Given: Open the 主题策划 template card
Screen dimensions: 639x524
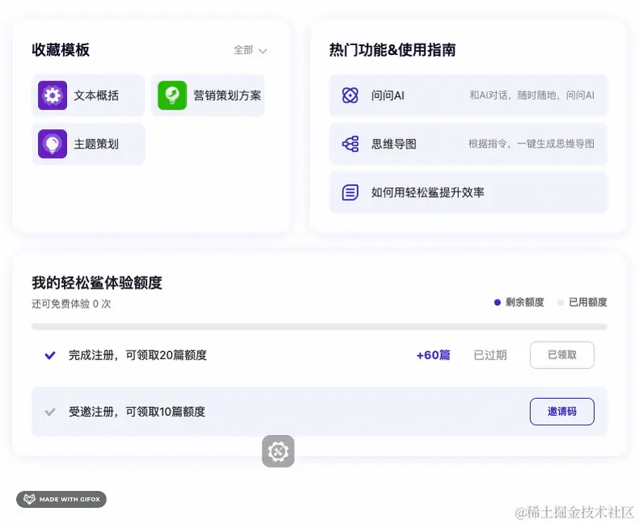Looking at the screenshot, I should coord(88,144).
